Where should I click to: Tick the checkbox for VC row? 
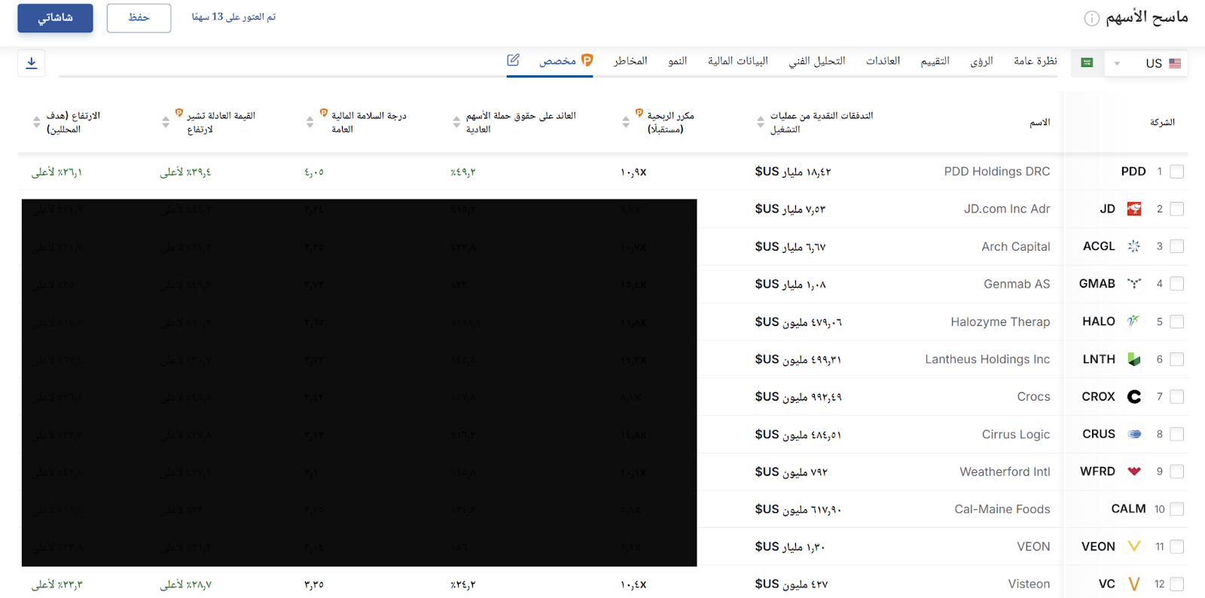coord(1177,584)
